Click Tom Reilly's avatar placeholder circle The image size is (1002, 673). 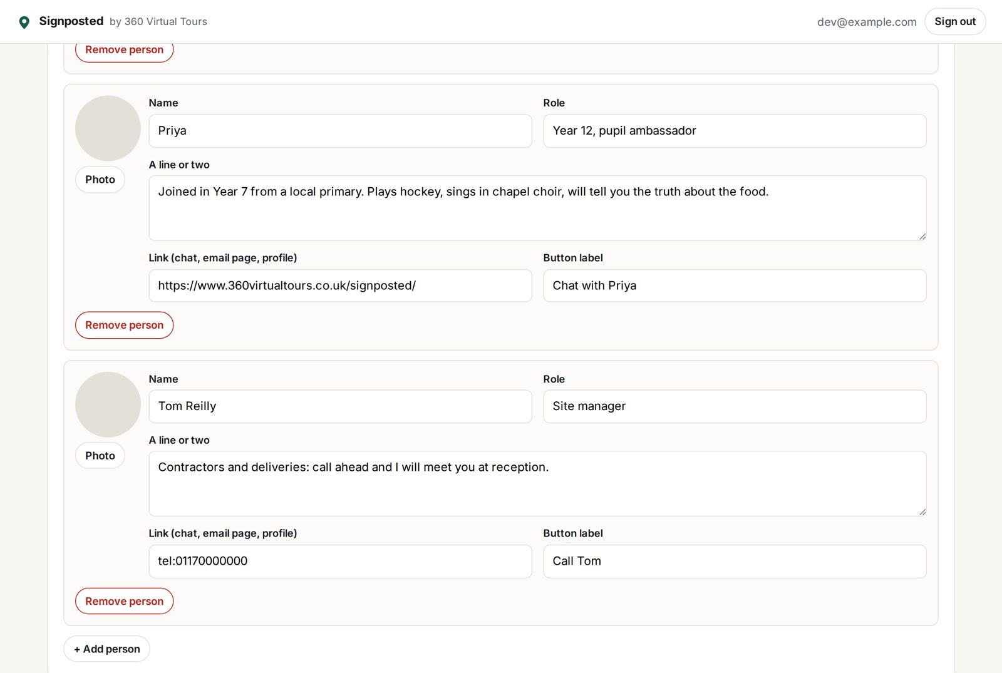point(108,404)
